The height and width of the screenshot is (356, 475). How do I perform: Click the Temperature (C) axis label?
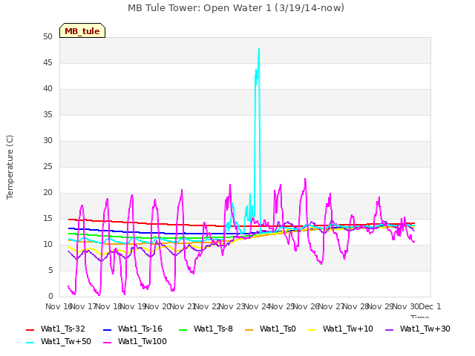tap(10, 167)
